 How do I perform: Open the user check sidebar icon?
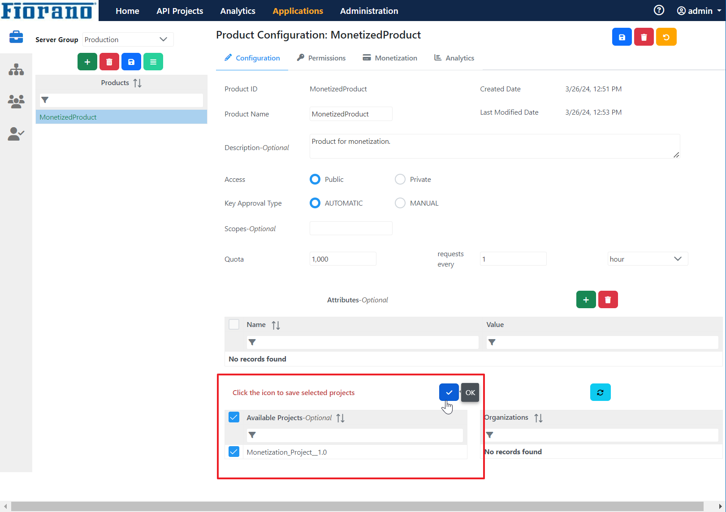coord(16,134)
